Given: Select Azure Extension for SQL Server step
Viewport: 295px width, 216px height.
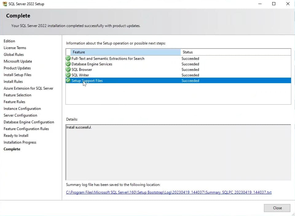Looking at the screenshot, I should pos(28,88).
